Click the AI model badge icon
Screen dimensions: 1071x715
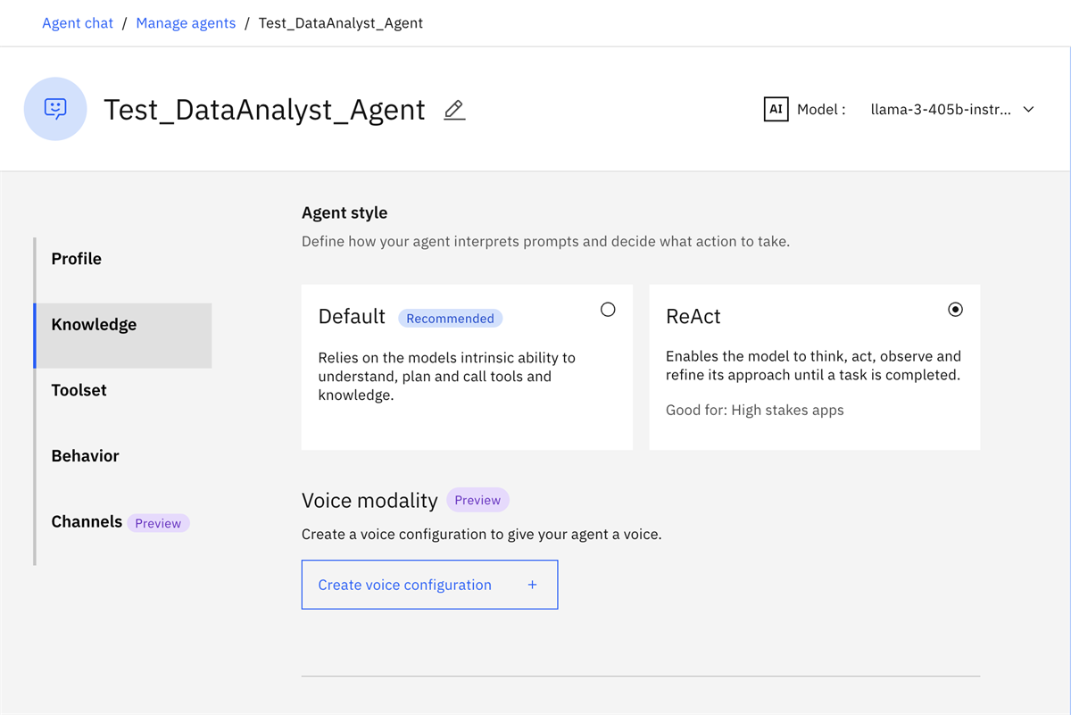pos(776,109)
